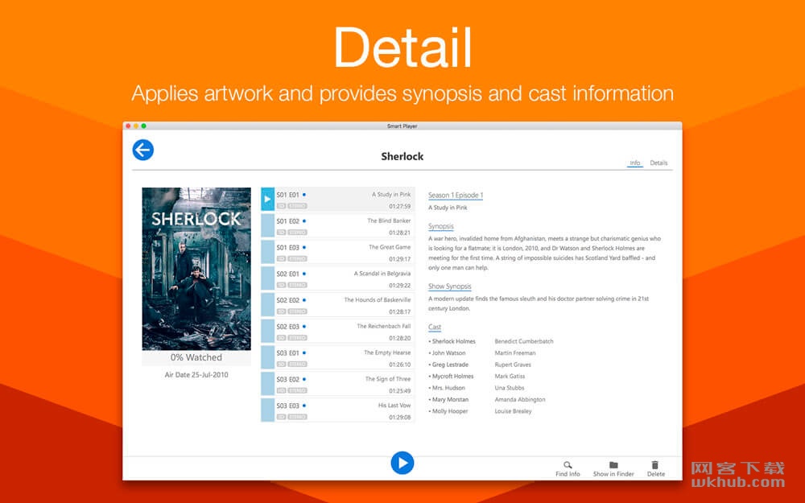Select episode S02 E01 A Scandal in Belgravia
This screenshot has width=805, height=503.
click(x=337, y=278)
